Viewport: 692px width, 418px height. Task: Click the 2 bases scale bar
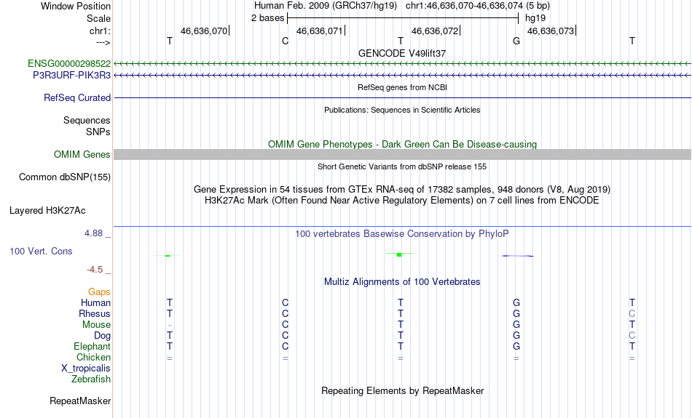[403, 18]
